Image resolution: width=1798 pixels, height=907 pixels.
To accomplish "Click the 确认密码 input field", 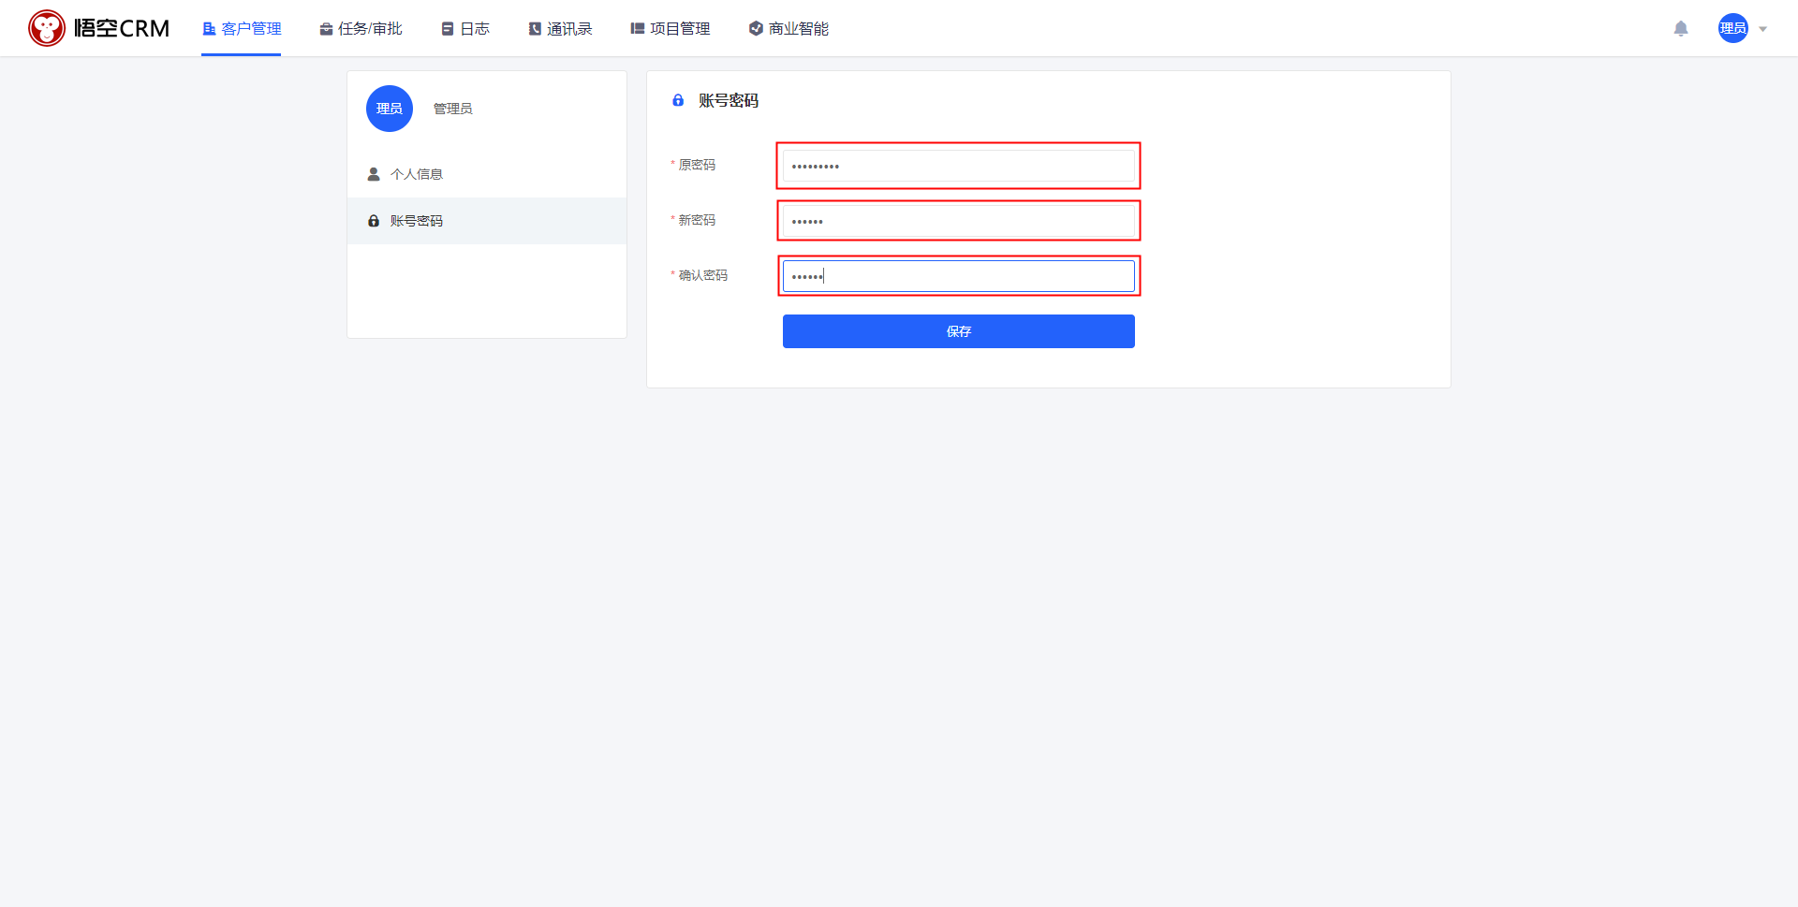I will point(959,276).
